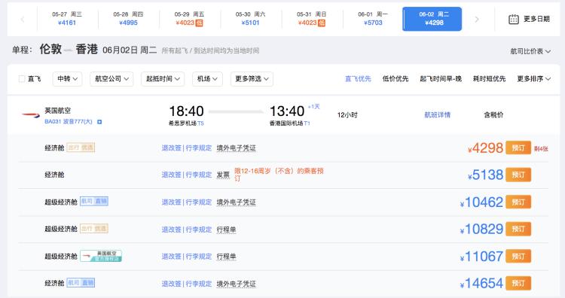The height and width of the screenshot is (298, 565).
Task: Click the small info icon beside BA031
Action: point(99,122)
